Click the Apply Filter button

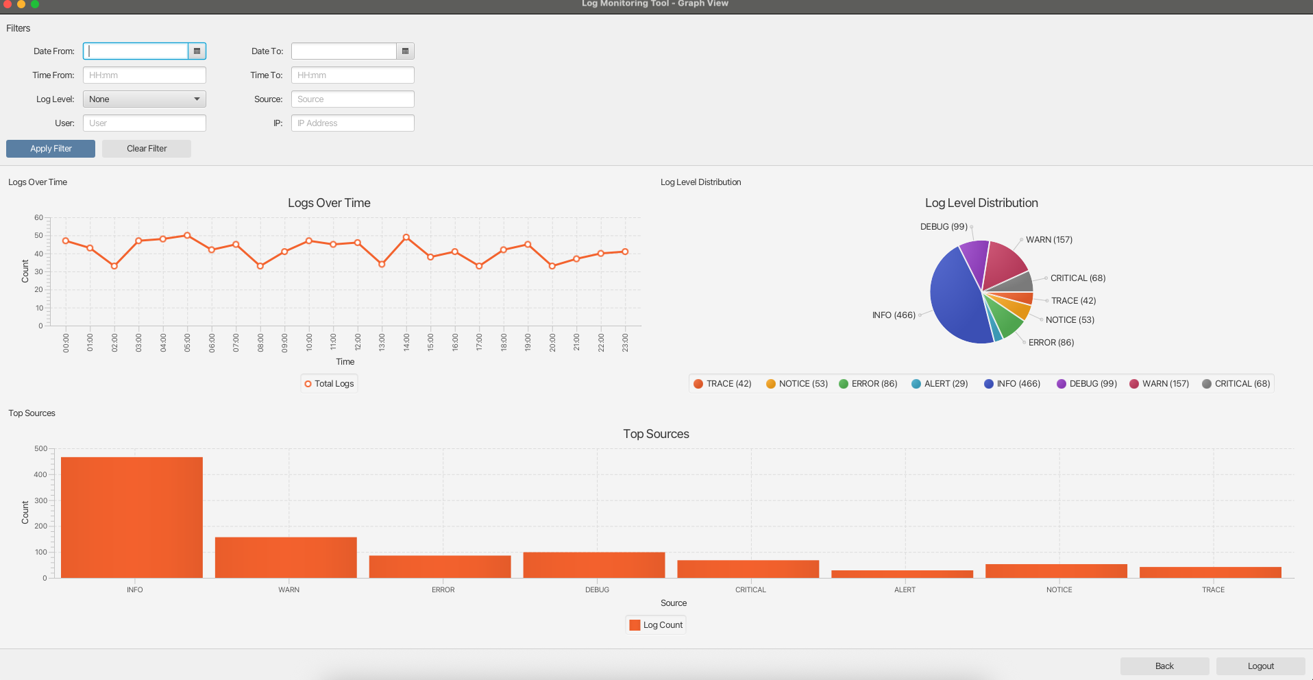click(50, 148)
